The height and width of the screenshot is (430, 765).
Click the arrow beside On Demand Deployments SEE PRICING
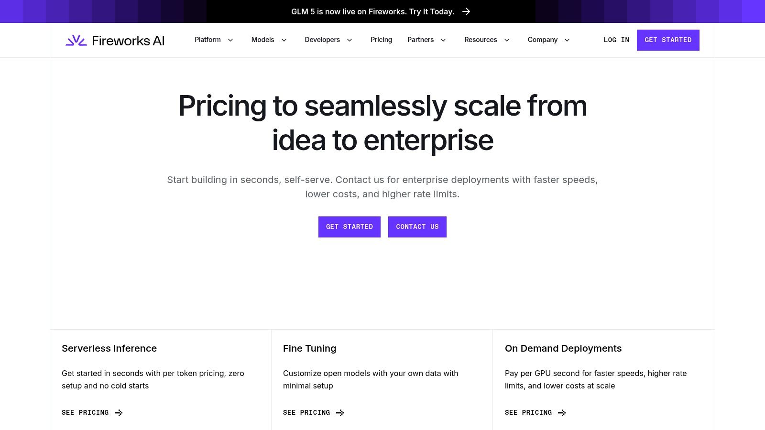tap(562, 413)
